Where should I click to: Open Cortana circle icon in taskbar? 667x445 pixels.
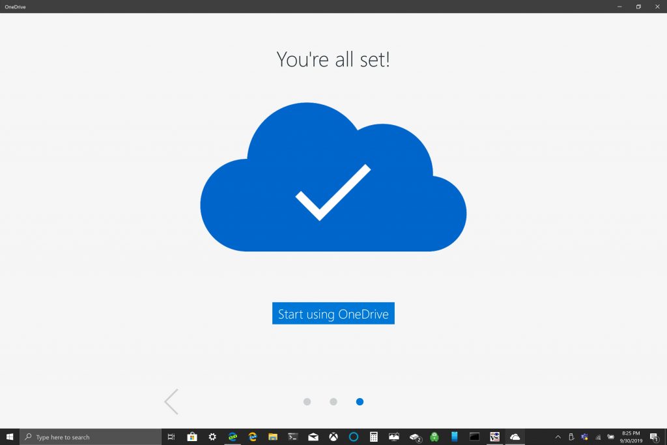click(354, 437)
